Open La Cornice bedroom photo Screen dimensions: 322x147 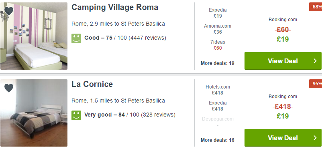point(34,113)
